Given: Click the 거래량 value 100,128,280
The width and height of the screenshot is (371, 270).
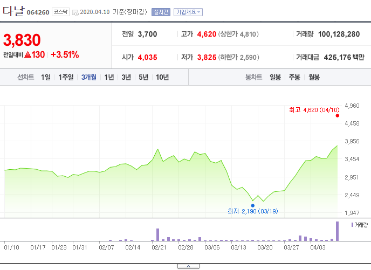Looking at the screenshot, I should (x=339, y=34).
